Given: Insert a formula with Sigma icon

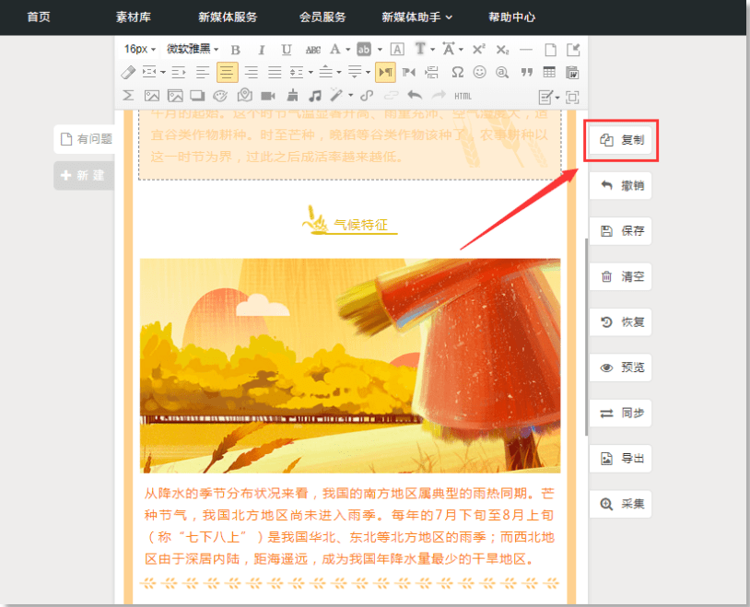Looking at the screenshot, I should tap(128, 96).
